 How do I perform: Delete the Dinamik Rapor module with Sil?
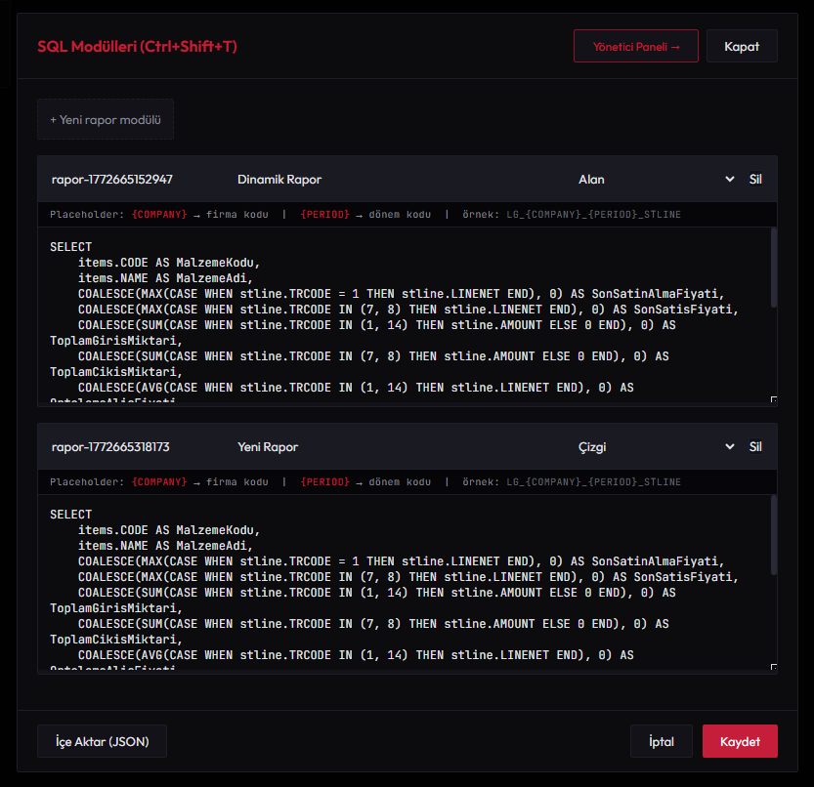755,179
